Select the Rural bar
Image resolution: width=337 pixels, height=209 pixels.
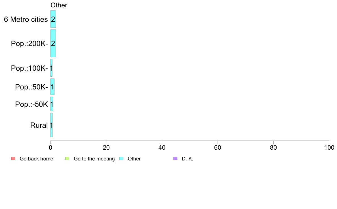pyautogui.click(x=51, y=125)
